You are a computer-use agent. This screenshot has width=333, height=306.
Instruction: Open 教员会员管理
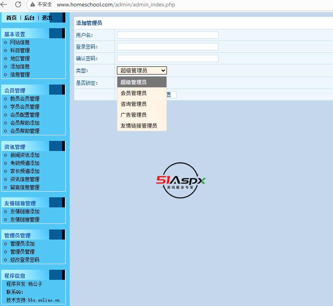[25, 99]
